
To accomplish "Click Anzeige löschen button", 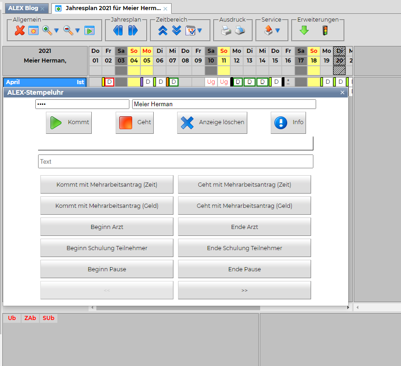I will coord(212,123).
